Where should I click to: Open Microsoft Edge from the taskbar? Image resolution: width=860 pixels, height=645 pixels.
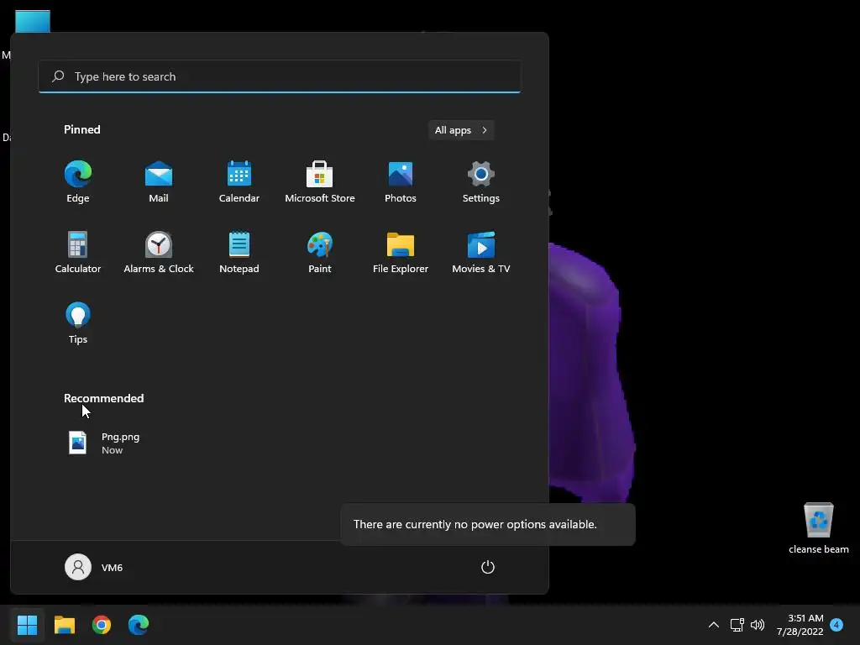click(x=139, y=624)
